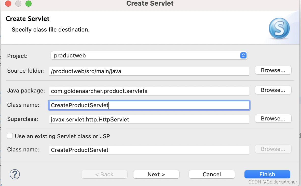Click the blue Servlet wizard logo icon
This screenshot has height=186, width=301.
point(279,28)
